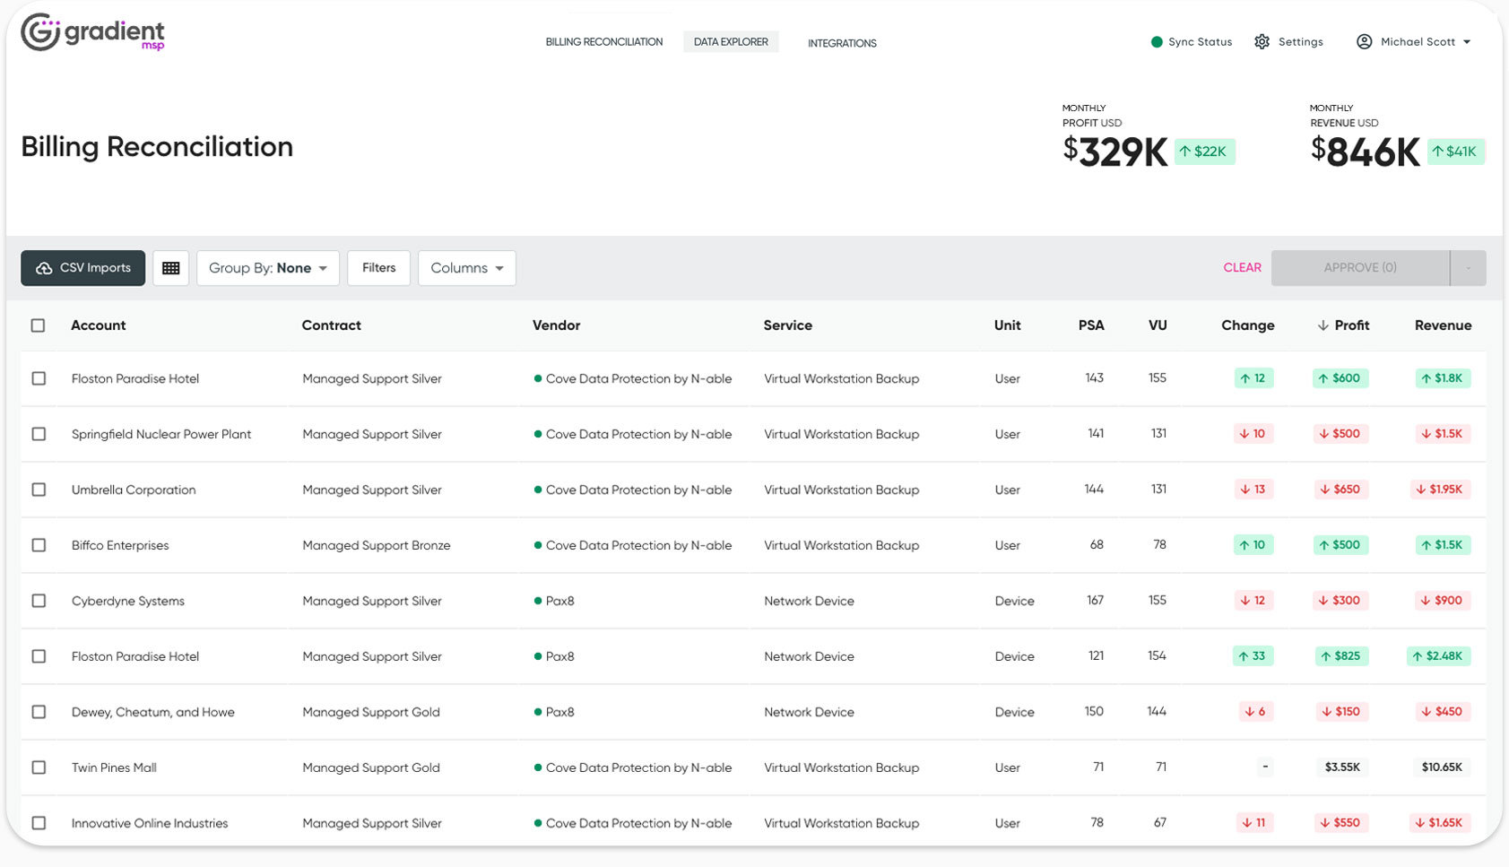Click the green profit badge $500 for Biffco Enterprises
1509x867 pixels.
click(x=1340, y=545)
